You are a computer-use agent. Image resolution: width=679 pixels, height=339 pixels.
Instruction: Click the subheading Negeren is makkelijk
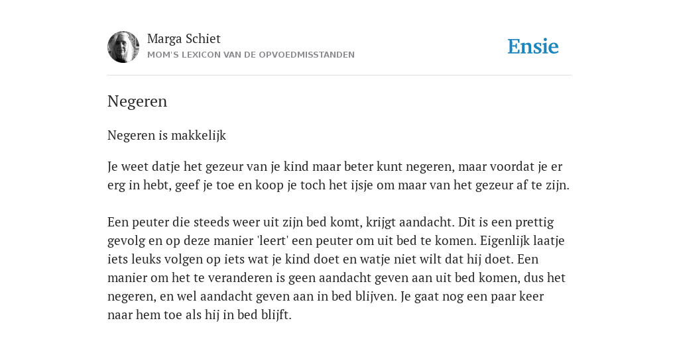coord(166,135)
